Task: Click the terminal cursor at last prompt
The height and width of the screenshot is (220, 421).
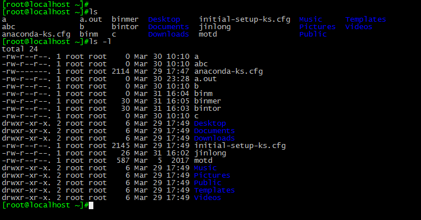Action: (91, 206)
